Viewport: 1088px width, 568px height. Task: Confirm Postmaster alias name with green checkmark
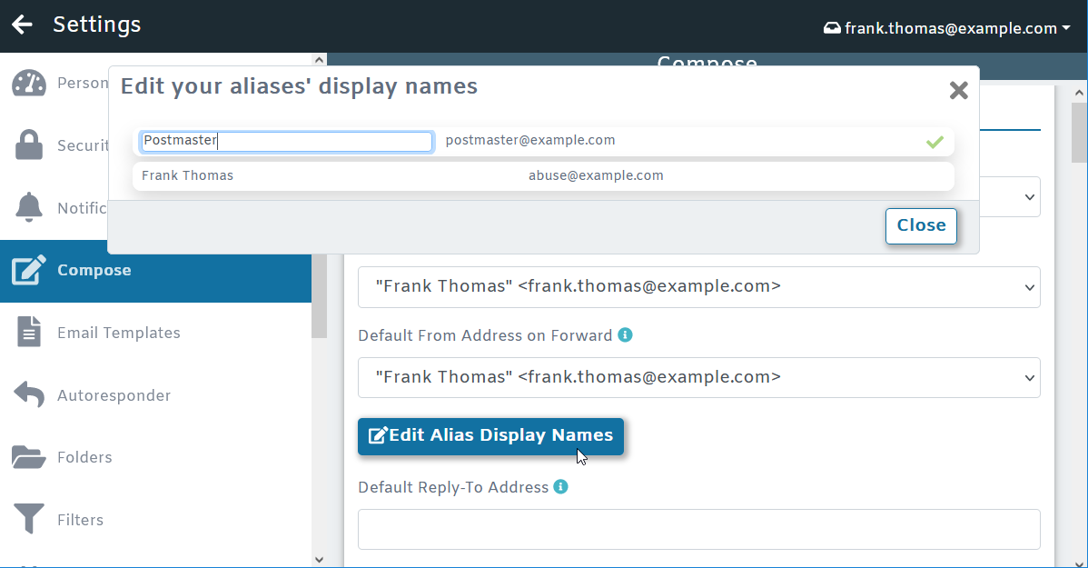935,142
